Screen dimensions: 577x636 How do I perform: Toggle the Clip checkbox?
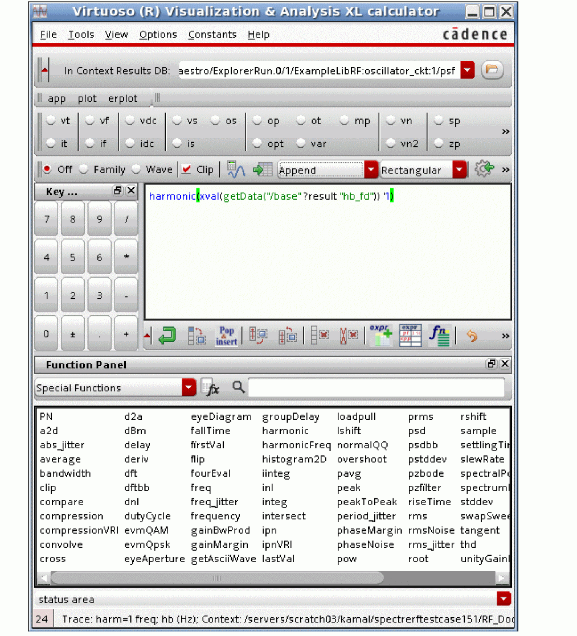tap(186, 169)
